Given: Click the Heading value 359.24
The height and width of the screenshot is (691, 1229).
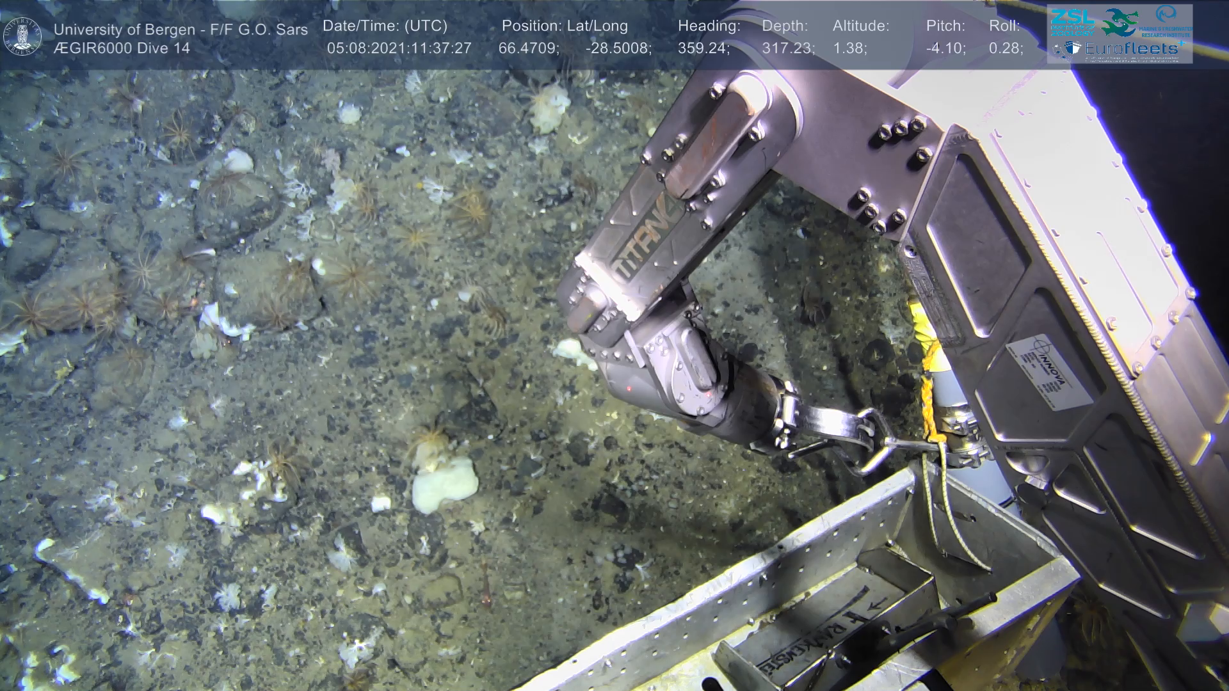Looking at the screenshot, I should click(x=703, y=49).
